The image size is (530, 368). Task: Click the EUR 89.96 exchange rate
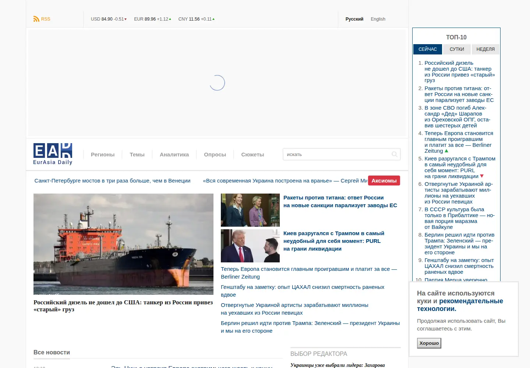click(152, 19)
